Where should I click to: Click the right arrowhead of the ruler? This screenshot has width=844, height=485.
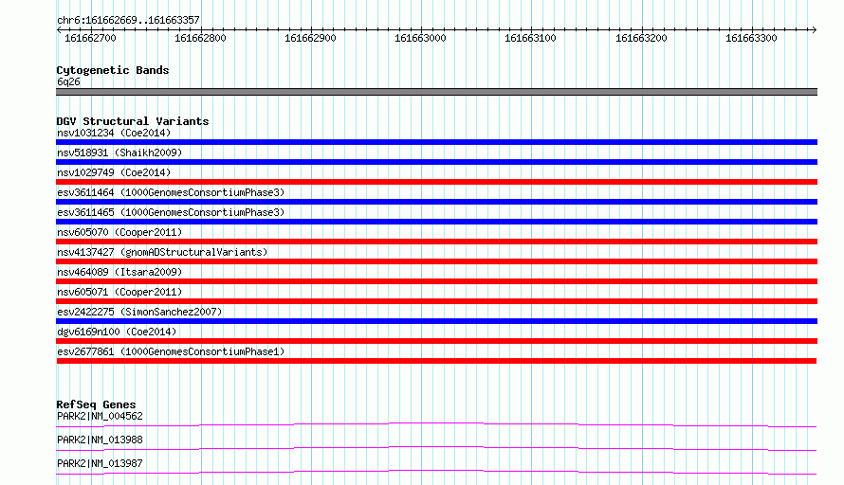(814, 29)
